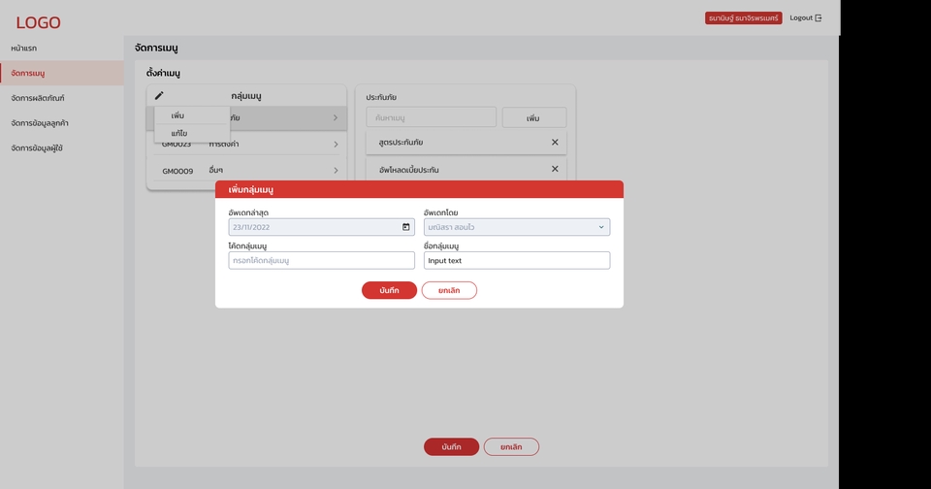Click the อัพเดทล่าสุด date field 23/11/2022
The height and width of the screenshot is (489, 931).
tap(321, 227)
